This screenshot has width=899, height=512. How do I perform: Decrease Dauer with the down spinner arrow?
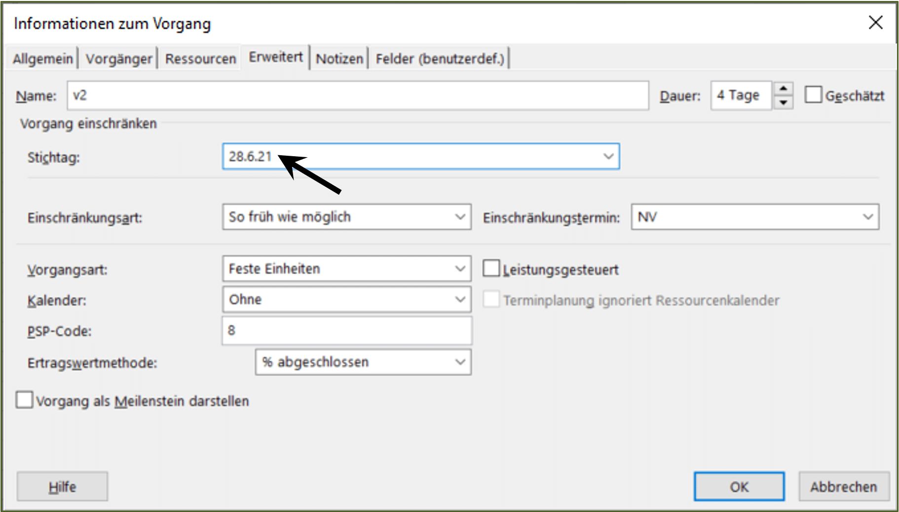(783, 102)
